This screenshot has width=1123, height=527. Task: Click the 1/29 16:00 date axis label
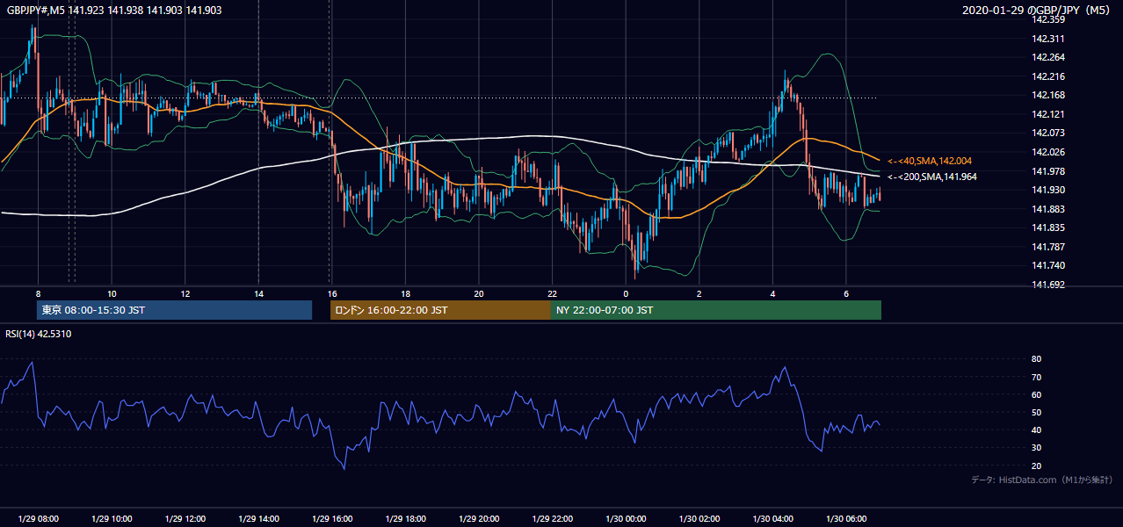[332, 518]
